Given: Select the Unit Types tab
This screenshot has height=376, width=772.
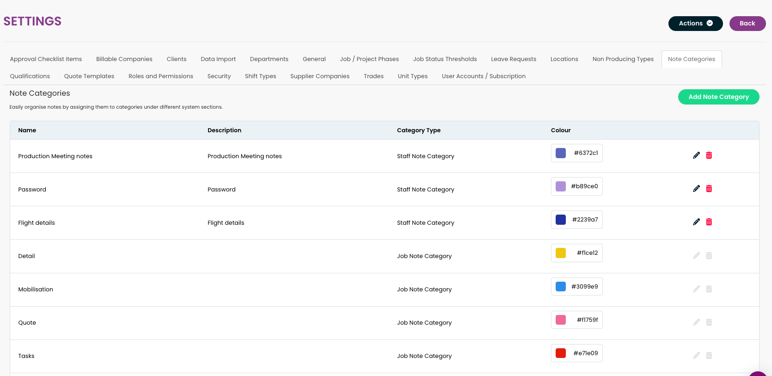Looking at the screenshot, I should [x=412, y=76].
